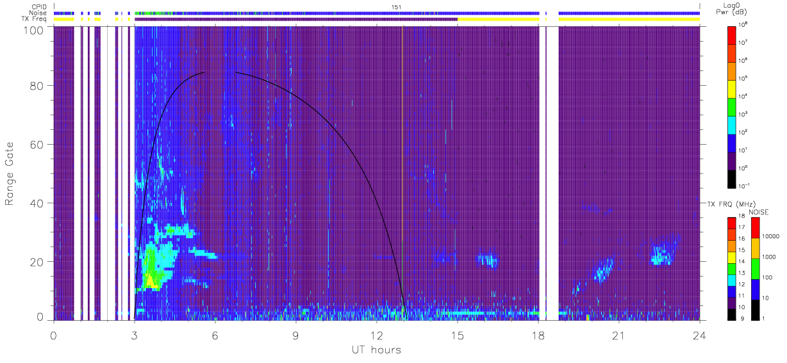Screen dimensions: 787x363
Task: Click the "9" label on the TX FRQ scale
Action: (741, 318)
